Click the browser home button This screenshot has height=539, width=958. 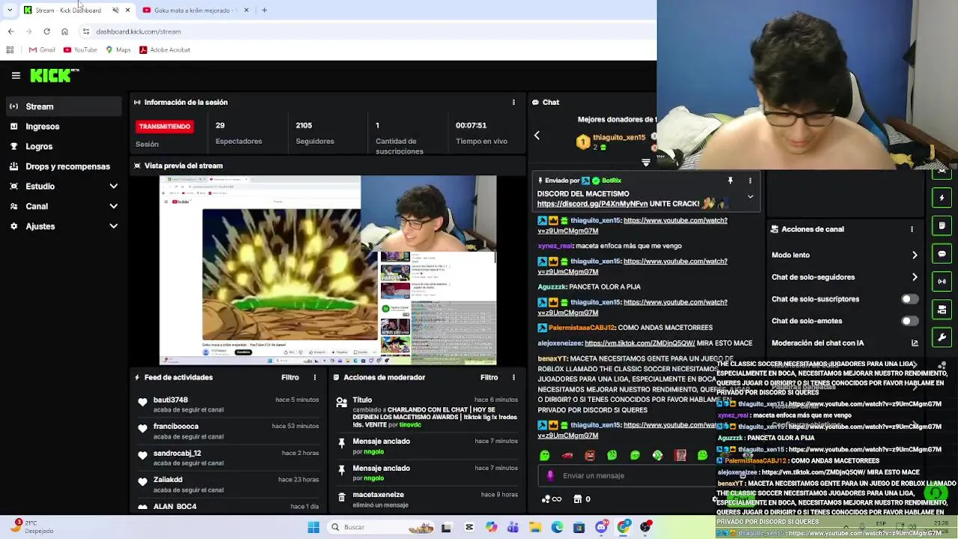tap(64, 31)
